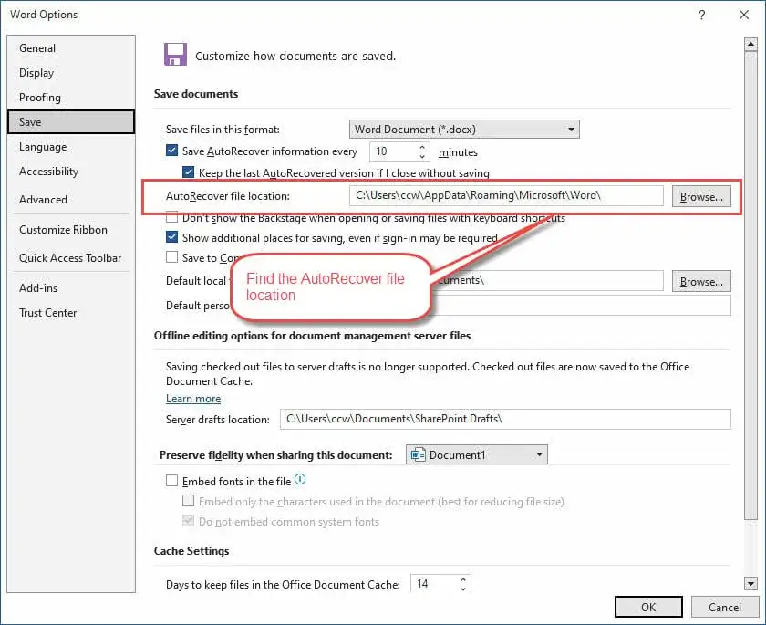Open the Save files format dropdown

pyautogui.click(x=464, y=130)
